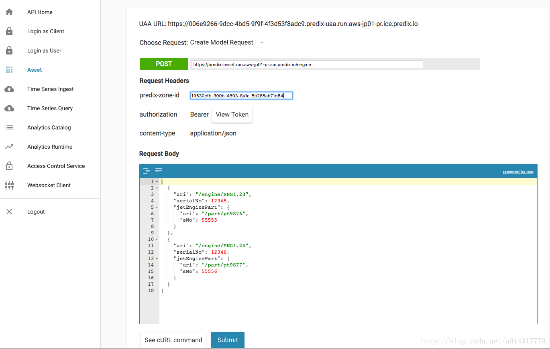Image resolution: width=550 pixels, height=349 pixels.
Task: Click the lock icon beside Login as User
Action: pos(9,50)
